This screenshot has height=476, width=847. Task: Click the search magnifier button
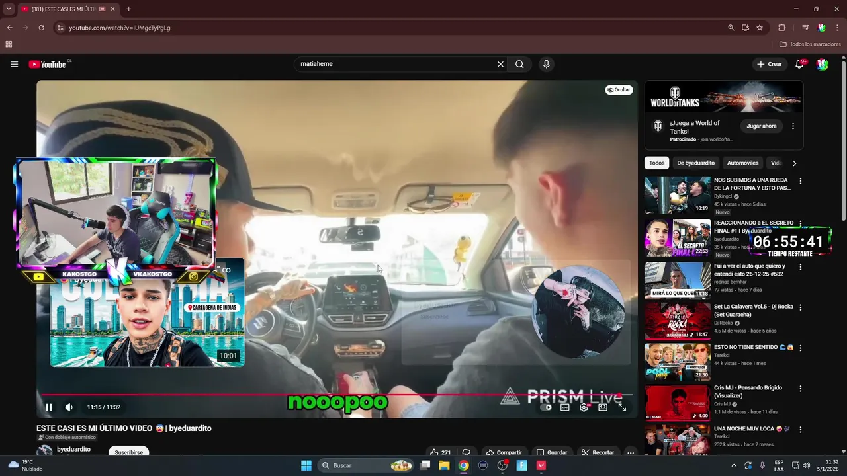point(519,64)
